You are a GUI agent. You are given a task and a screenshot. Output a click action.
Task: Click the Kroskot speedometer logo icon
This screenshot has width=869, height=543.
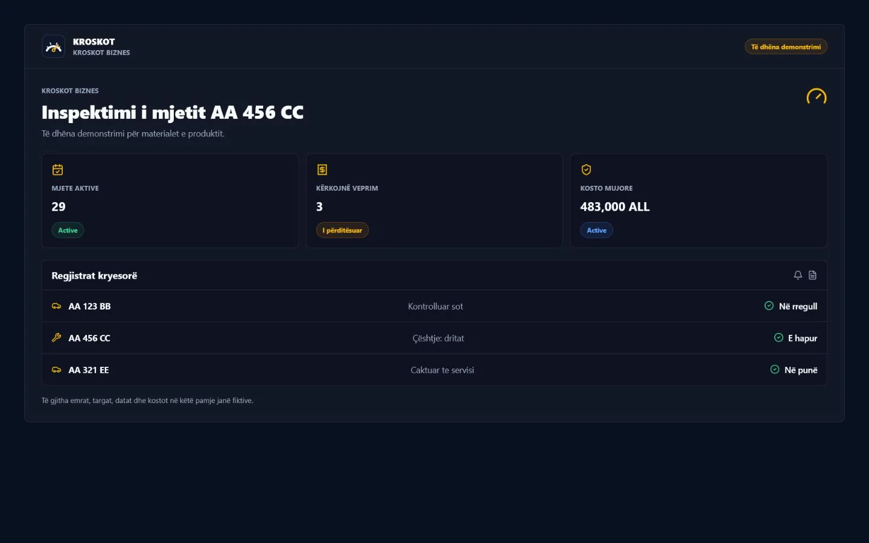[54, 46]
